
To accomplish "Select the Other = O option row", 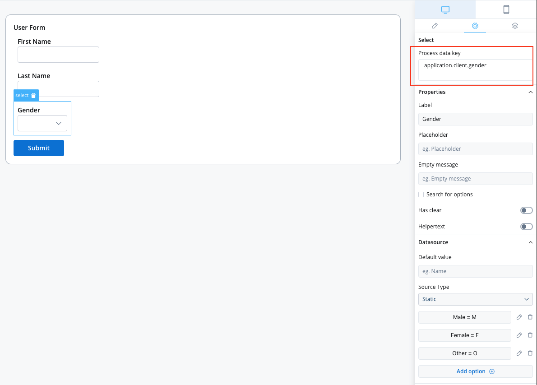I will click(x=464, y=353).
